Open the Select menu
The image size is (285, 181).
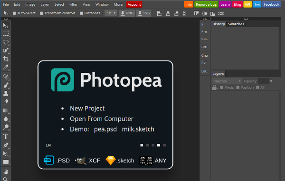[59, 4]
